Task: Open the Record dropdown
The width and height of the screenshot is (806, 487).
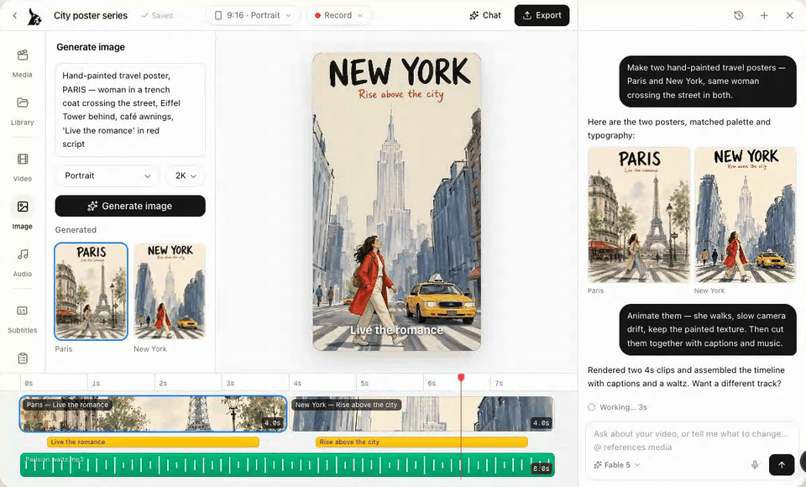Action: [338, 15]
